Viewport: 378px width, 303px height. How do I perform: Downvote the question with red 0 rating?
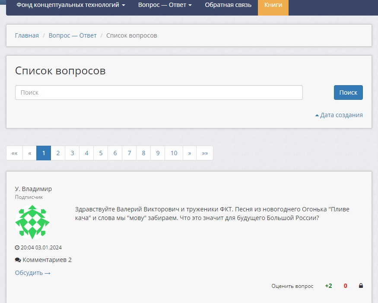[345, 286]
